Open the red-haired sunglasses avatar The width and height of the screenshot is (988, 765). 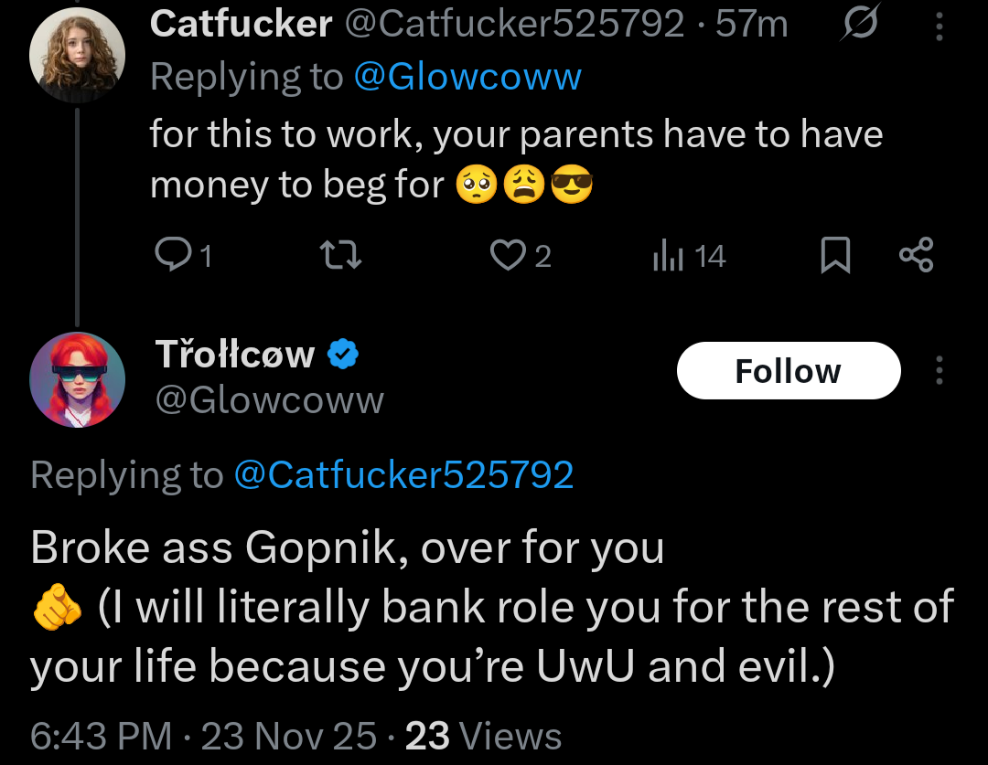coord(77,378)
